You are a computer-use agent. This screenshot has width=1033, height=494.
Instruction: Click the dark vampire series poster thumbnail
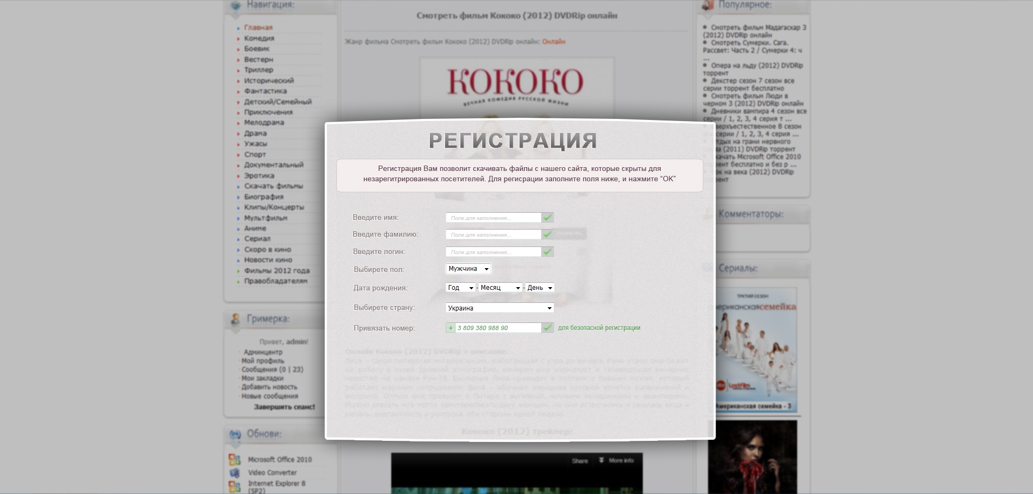click(x=753, y=457)
